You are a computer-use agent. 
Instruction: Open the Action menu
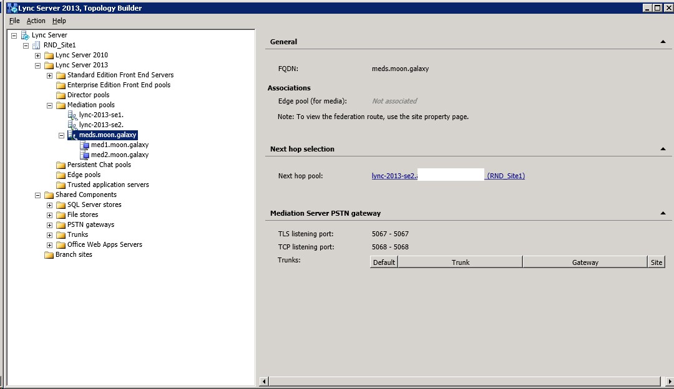point(36,21)
